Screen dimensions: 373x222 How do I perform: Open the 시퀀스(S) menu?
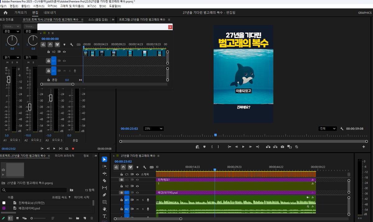click(x=39, y=6)
